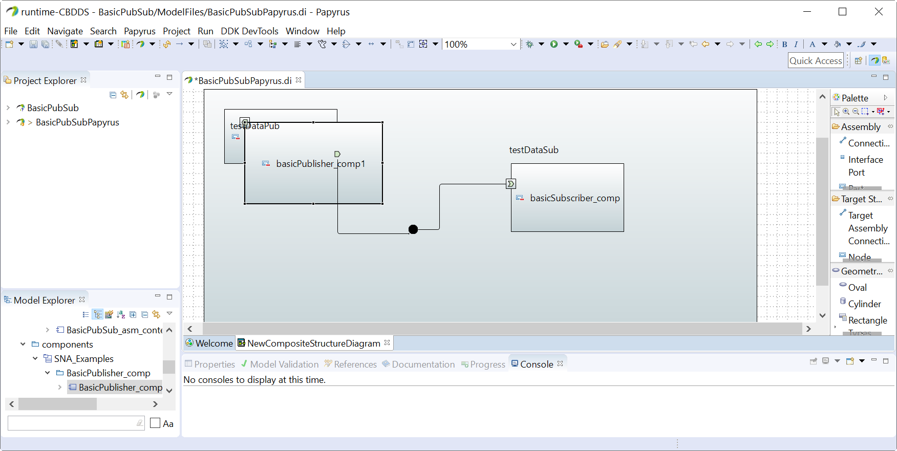897x451 pixels.
Task: Collapse the SNA_Examples tree node
Action: 35,358
